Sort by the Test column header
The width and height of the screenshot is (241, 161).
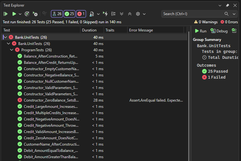point(41,30)
